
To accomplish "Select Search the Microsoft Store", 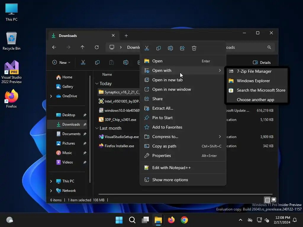I will [257, 90].
